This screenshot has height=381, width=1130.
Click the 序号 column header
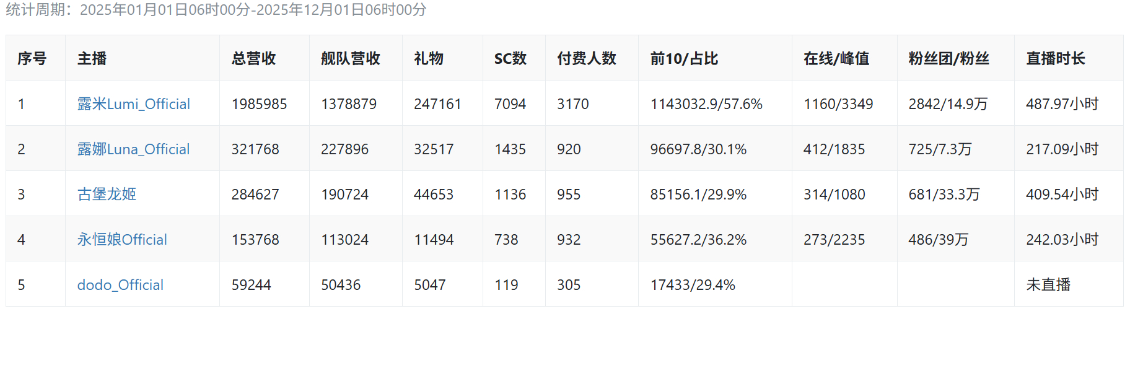click(32, 59)
